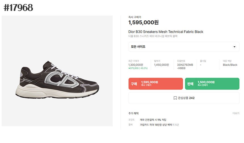Image resolution: width=244 pixels, height=143 pixels.
Task: Click the 추가 혜택 section heading
Action: coord(133,113)
